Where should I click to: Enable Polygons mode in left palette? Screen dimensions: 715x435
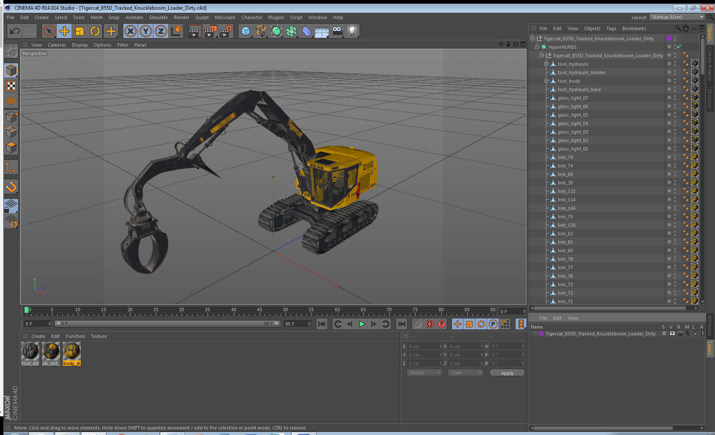11,147
